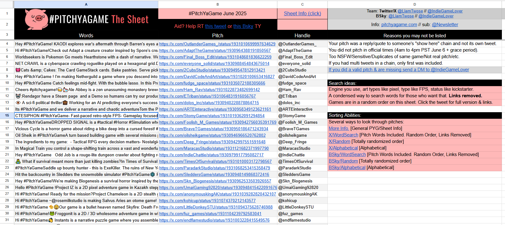Select column A header
505x225 pixels.
86,4
